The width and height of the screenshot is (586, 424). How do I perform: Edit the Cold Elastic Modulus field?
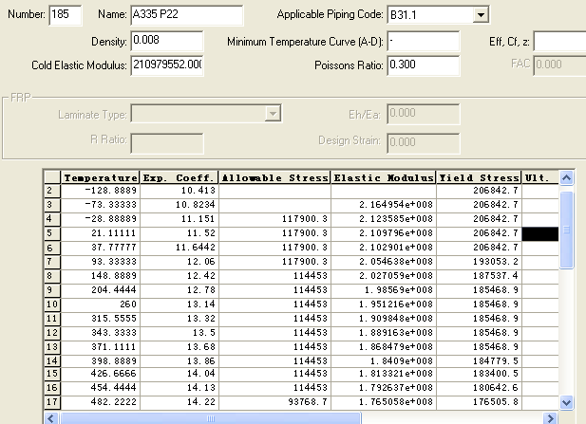point(167,65)
